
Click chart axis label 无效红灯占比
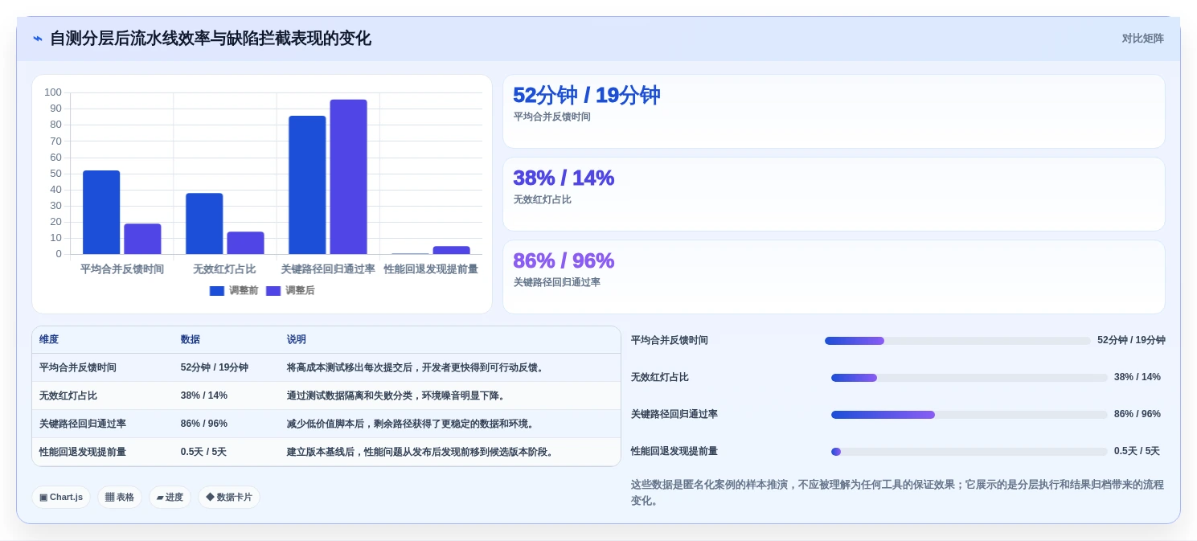click(224, 269)
